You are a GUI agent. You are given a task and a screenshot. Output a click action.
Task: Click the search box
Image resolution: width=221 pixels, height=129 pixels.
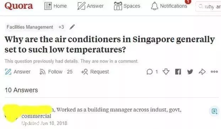coord(208,6)
